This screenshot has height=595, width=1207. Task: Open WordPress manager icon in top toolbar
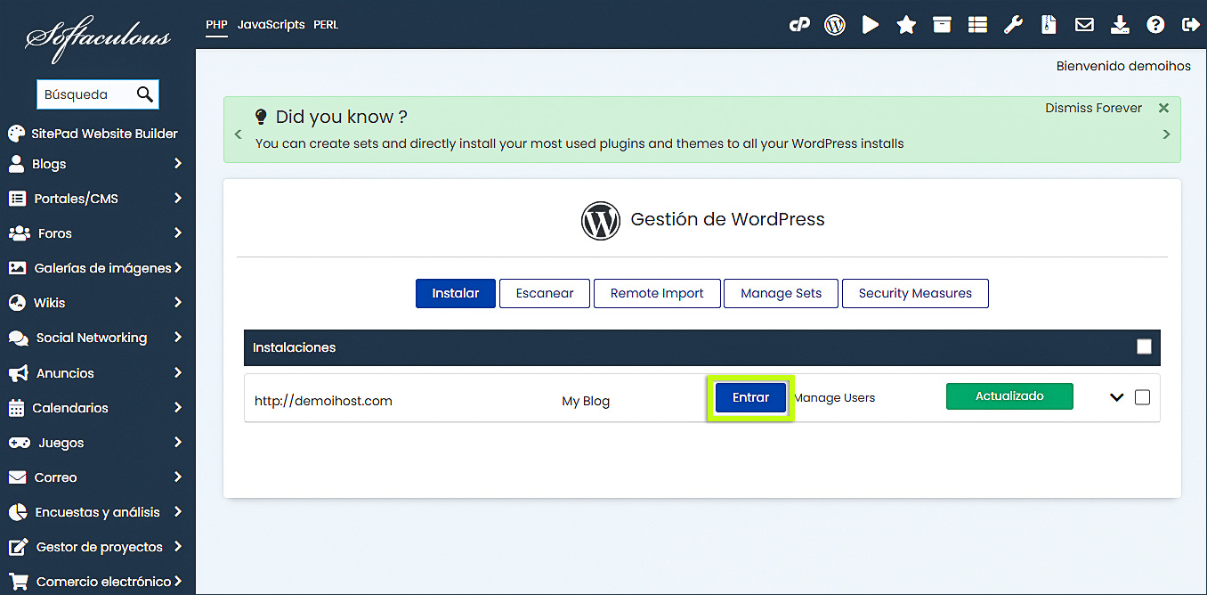click(x=835, y=25)
